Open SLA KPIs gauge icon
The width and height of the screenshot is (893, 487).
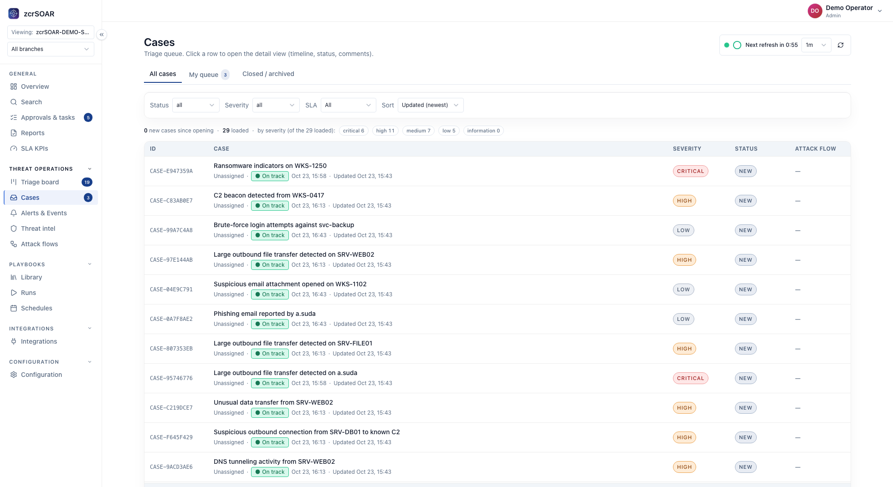(14, 148)
